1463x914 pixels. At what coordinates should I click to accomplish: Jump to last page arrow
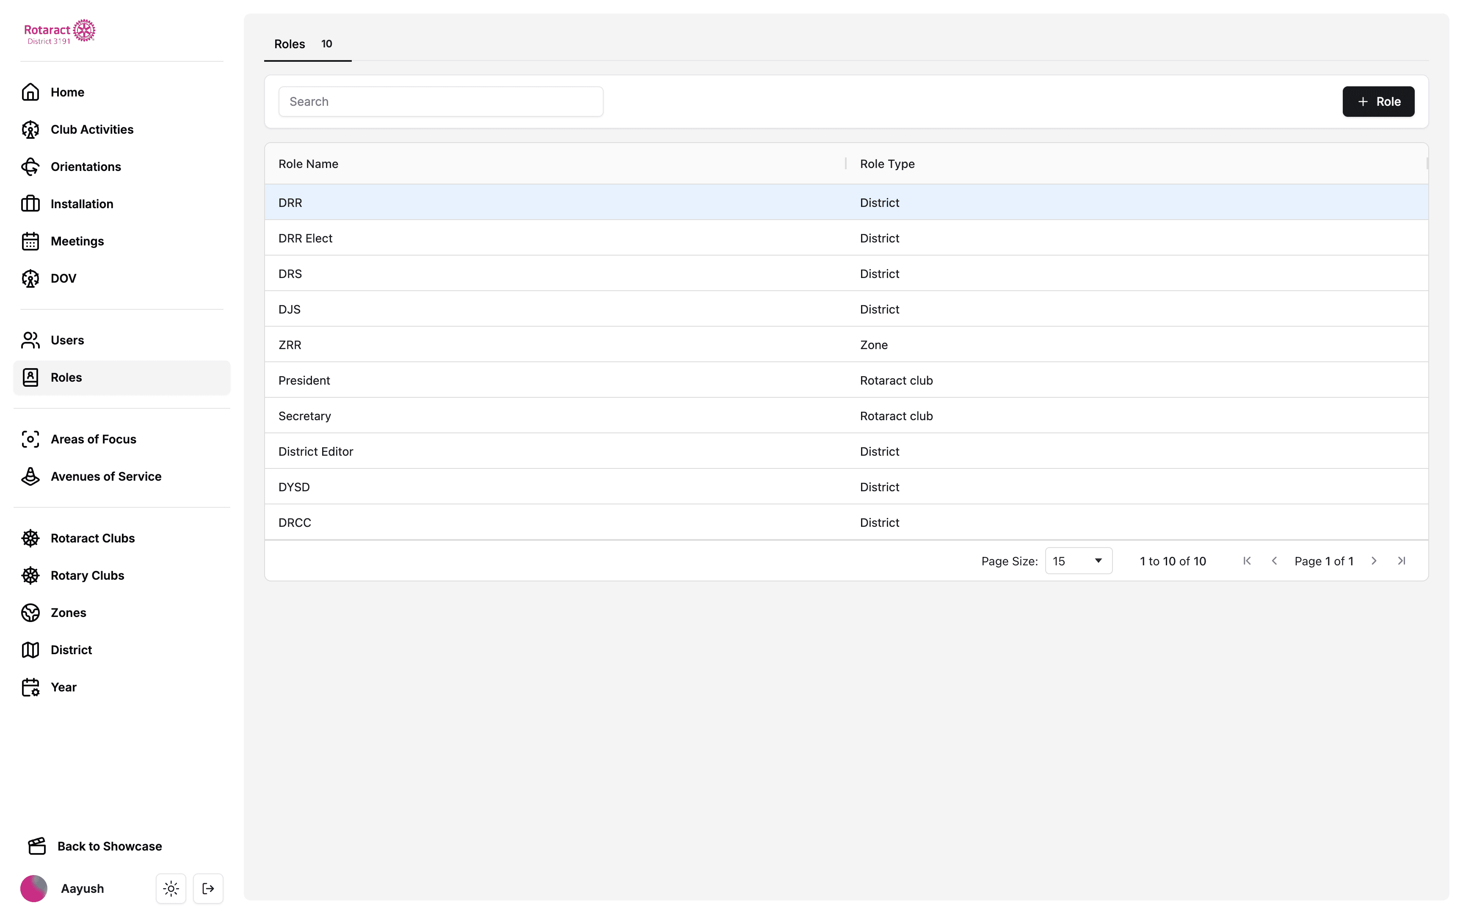[1401, 561]
